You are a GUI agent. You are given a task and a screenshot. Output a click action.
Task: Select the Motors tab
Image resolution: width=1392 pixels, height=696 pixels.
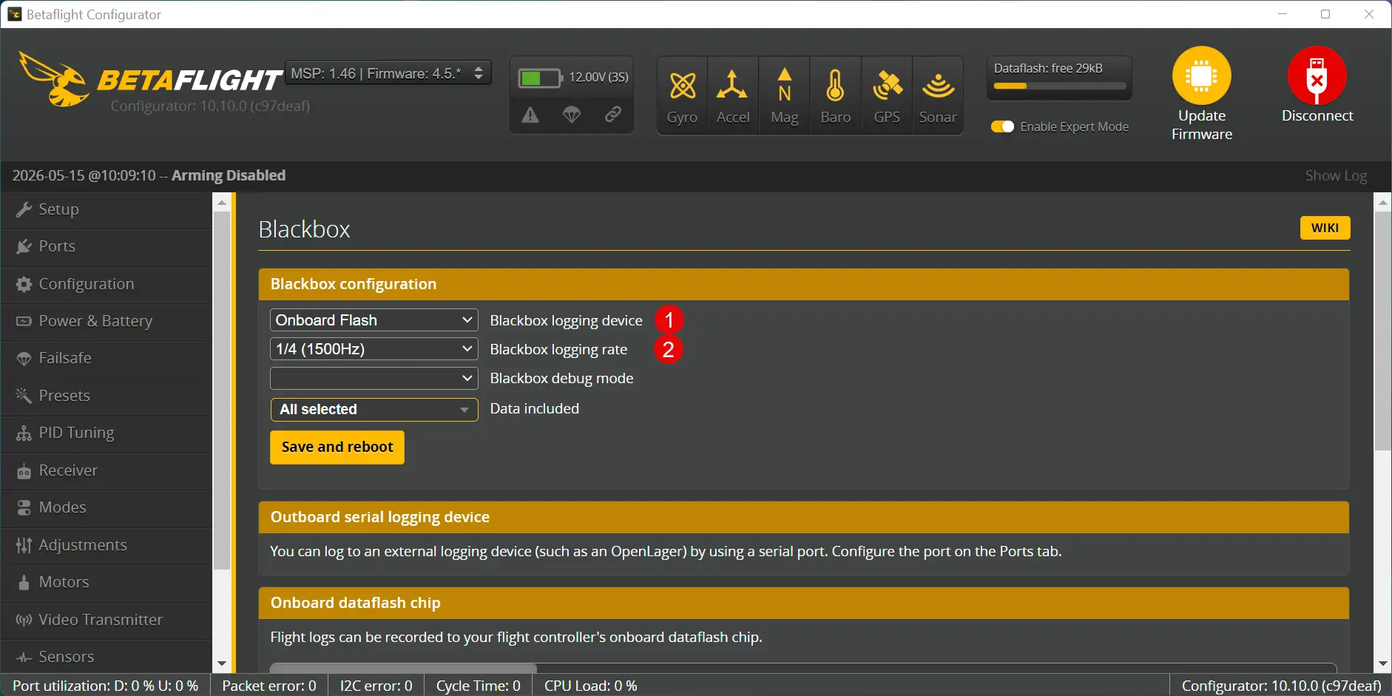[x=107, y=582]
